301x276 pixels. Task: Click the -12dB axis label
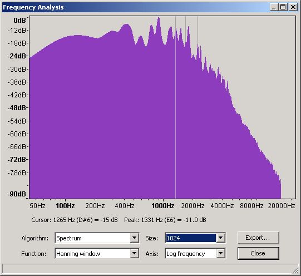[17, 30]
